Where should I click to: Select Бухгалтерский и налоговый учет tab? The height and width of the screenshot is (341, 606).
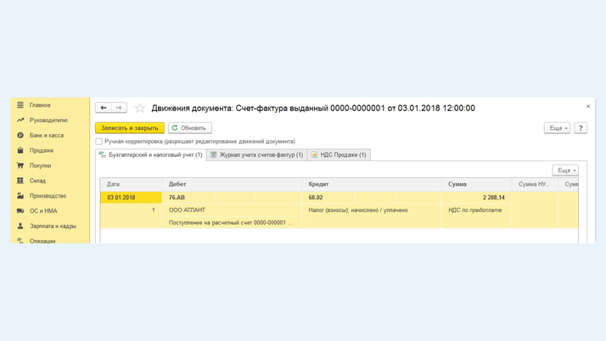151,155
